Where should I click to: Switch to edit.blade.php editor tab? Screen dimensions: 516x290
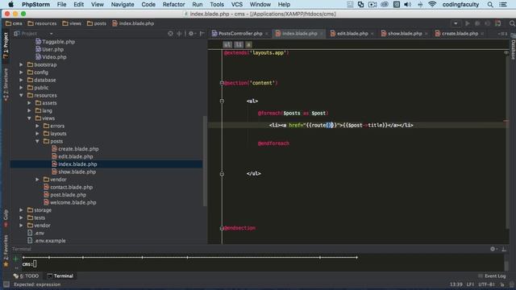(352, 34)
